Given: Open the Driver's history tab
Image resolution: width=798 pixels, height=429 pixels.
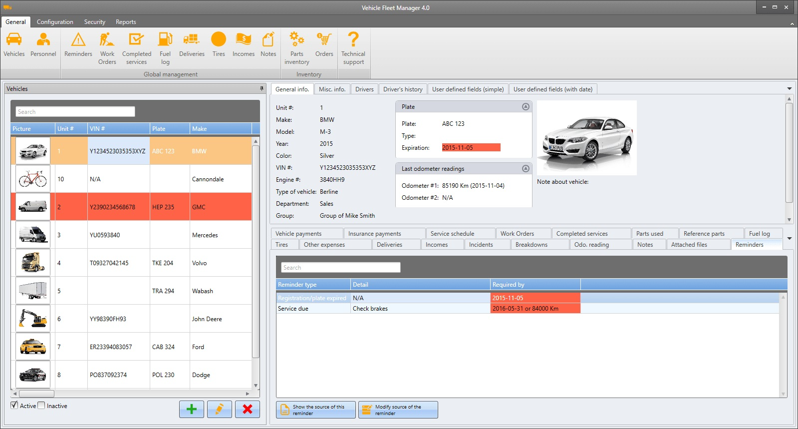Looking at the screenshot, I should coord(403,89).
